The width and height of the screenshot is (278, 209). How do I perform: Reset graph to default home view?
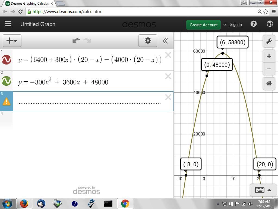tap(269, 83)
